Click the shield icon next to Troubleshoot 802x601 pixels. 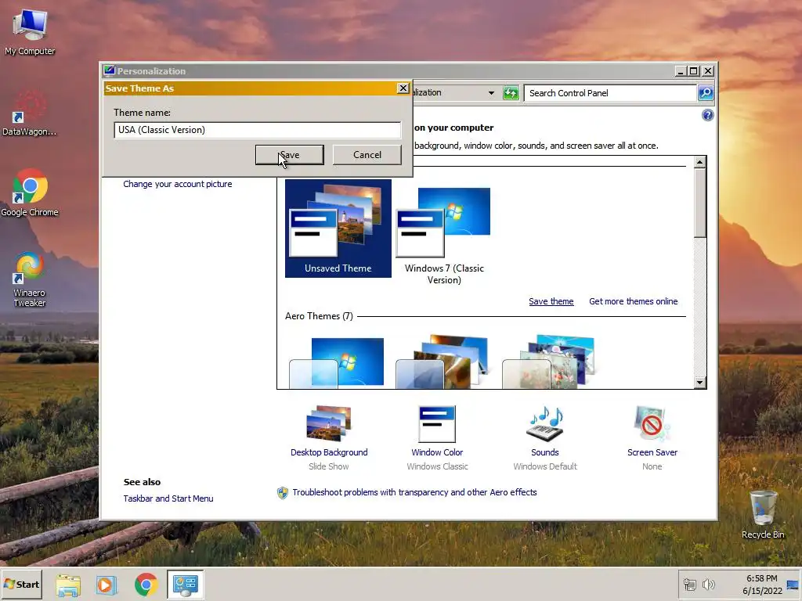282,493
